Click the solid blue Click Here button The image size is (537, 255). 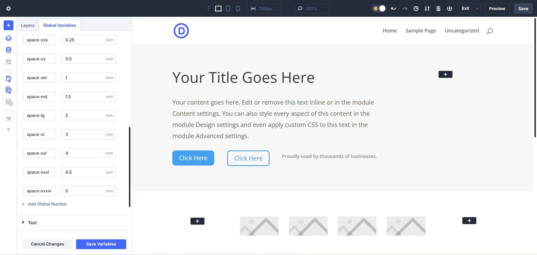(193, 158)
